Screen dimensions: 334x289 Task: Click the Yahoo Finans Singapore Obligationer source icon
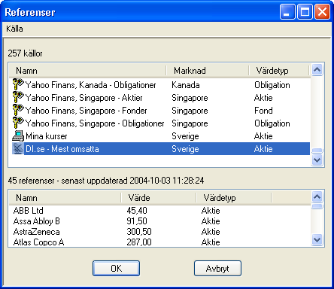[x=18, y=123]
